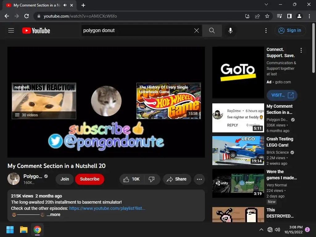Viewport: 316px width, 237px height.
Task: Like the video with thumbs-up icon
Action: [132, 179]
